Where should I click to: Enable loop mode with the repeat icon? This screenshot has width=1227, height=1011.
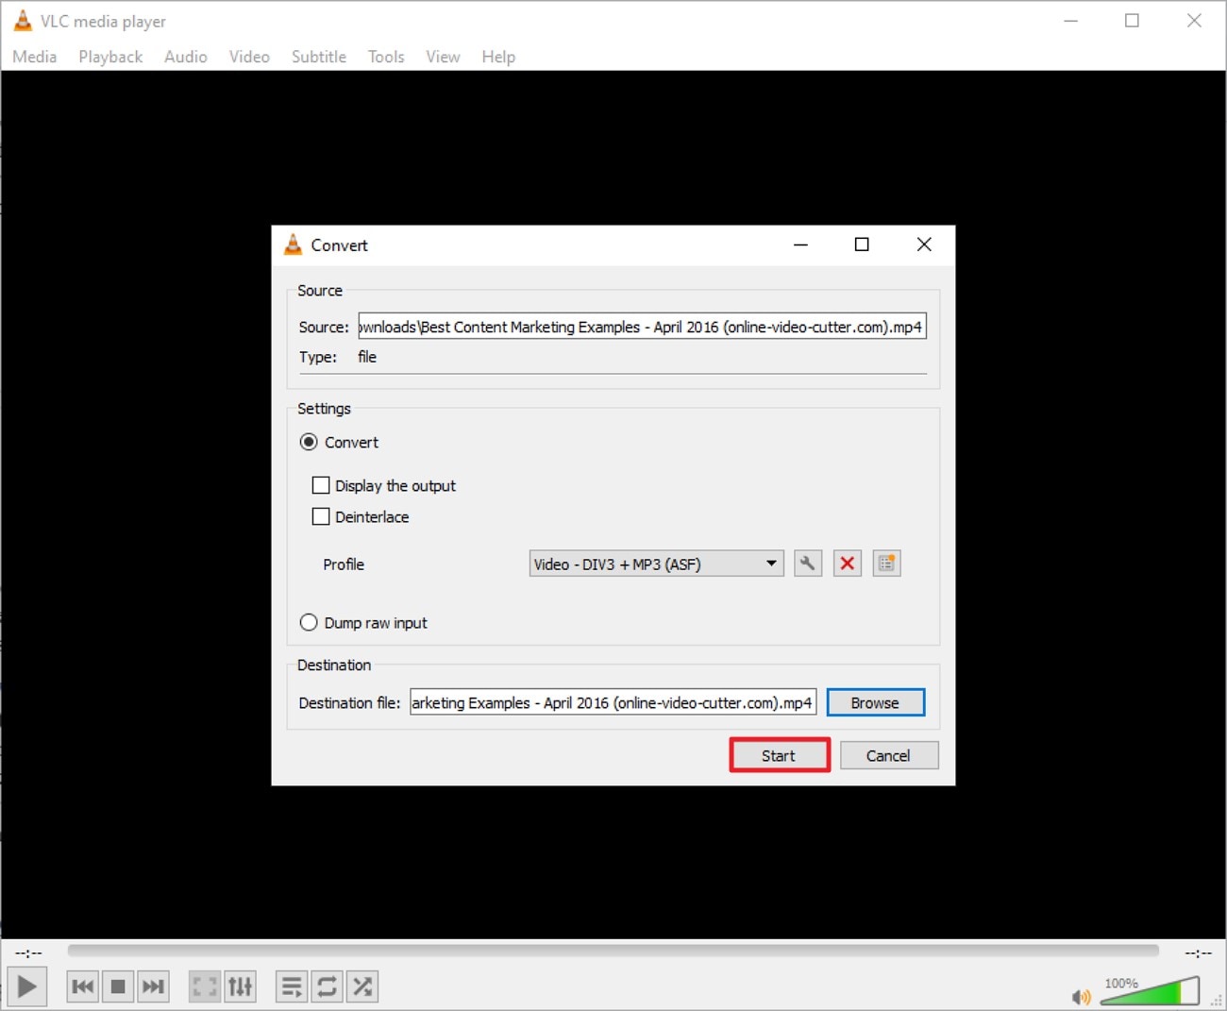pos(327,986)
